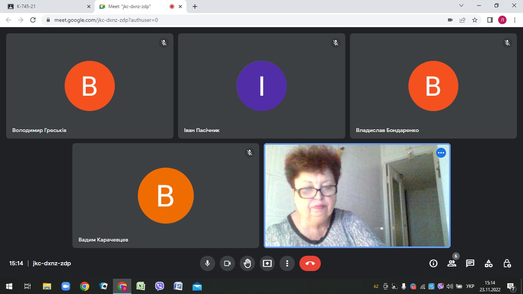
Task: Open Viber from the Windows taskbar
Action: [160, 286]
